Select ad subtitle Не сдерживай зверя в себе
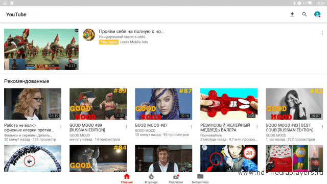Viewport: 327px width, 184px height. pyautogui.click(x=123, y=37)
